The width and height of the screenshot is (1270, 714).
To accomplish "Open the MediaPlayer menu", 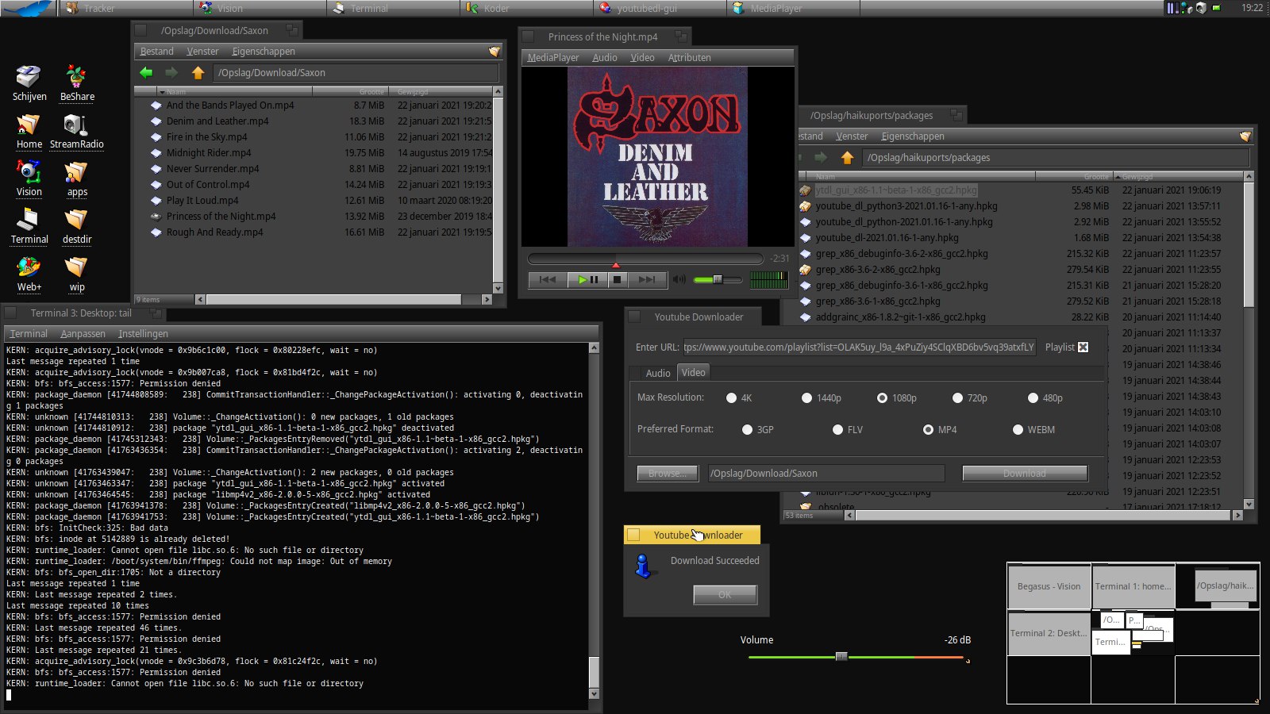I will pos(553,57).
